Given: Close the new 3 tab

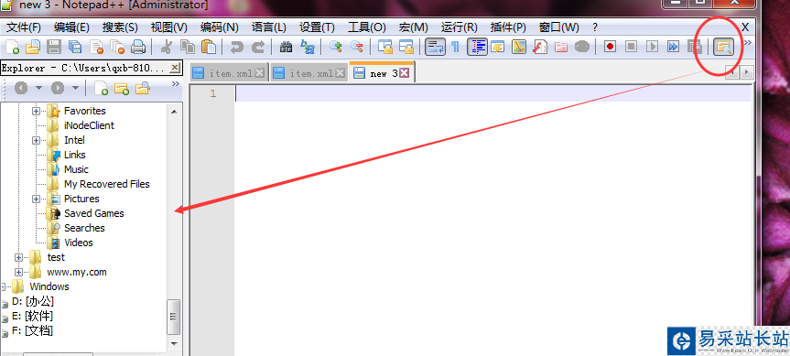Looking at the screenshot, I should (x=404, y=73).
